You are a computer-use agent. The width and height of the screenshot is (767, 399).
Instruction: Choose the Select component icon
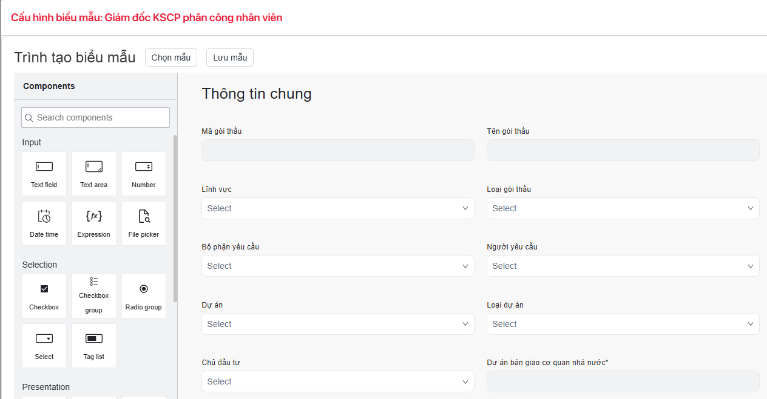point(44,339)
